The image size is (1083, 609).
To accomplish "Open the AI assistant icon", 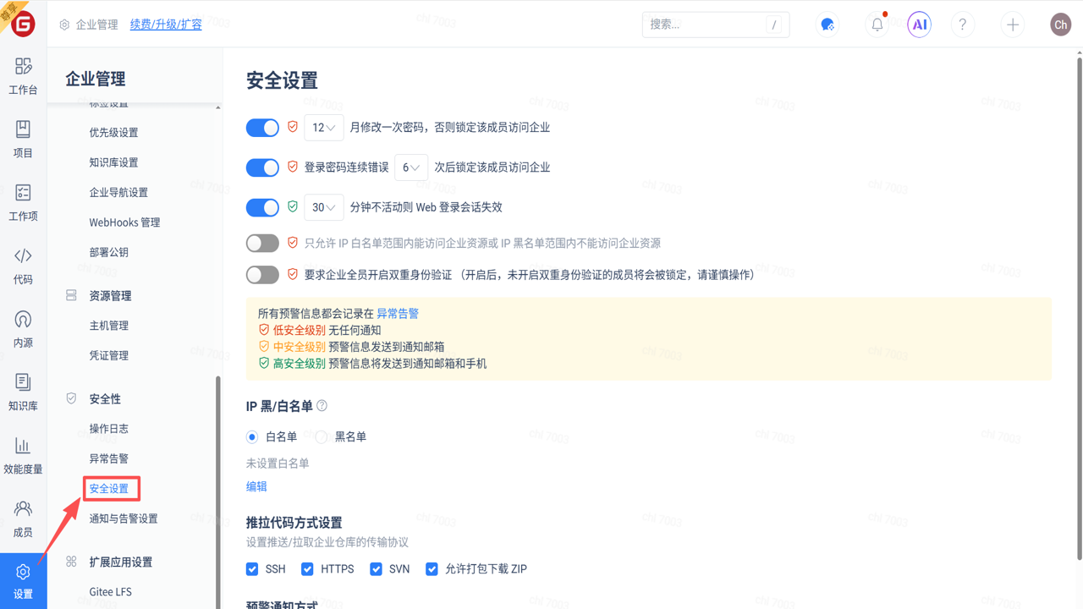I will click(920, 25).
